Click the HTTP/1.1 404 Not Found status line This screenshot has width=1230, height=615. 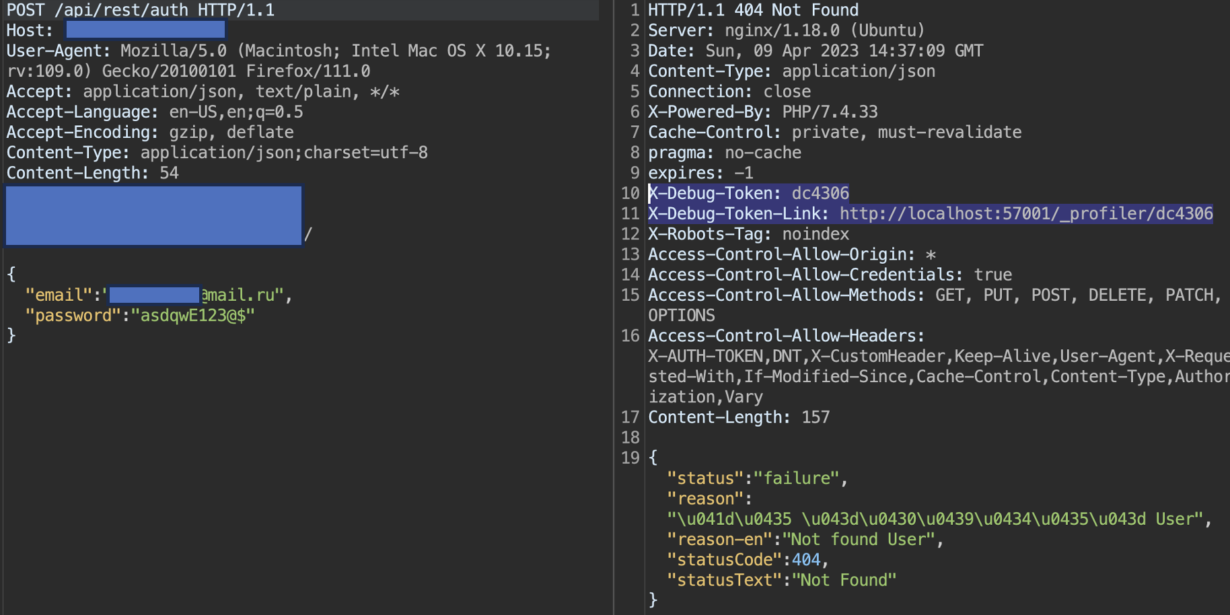click(x=753, y=10)
